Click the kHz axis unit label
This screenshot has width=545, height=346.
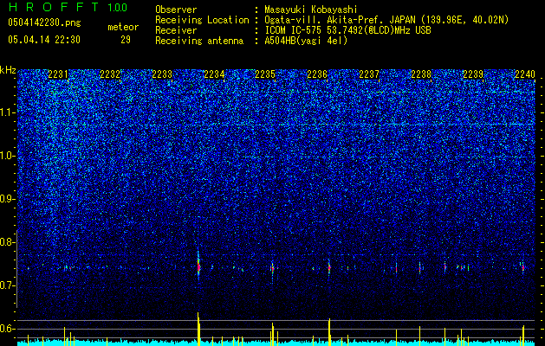click(x=8, y=70)
